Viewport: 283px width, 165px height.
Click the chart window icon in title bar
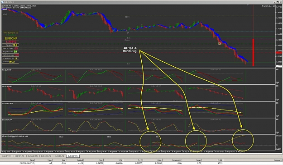[2, 2]
